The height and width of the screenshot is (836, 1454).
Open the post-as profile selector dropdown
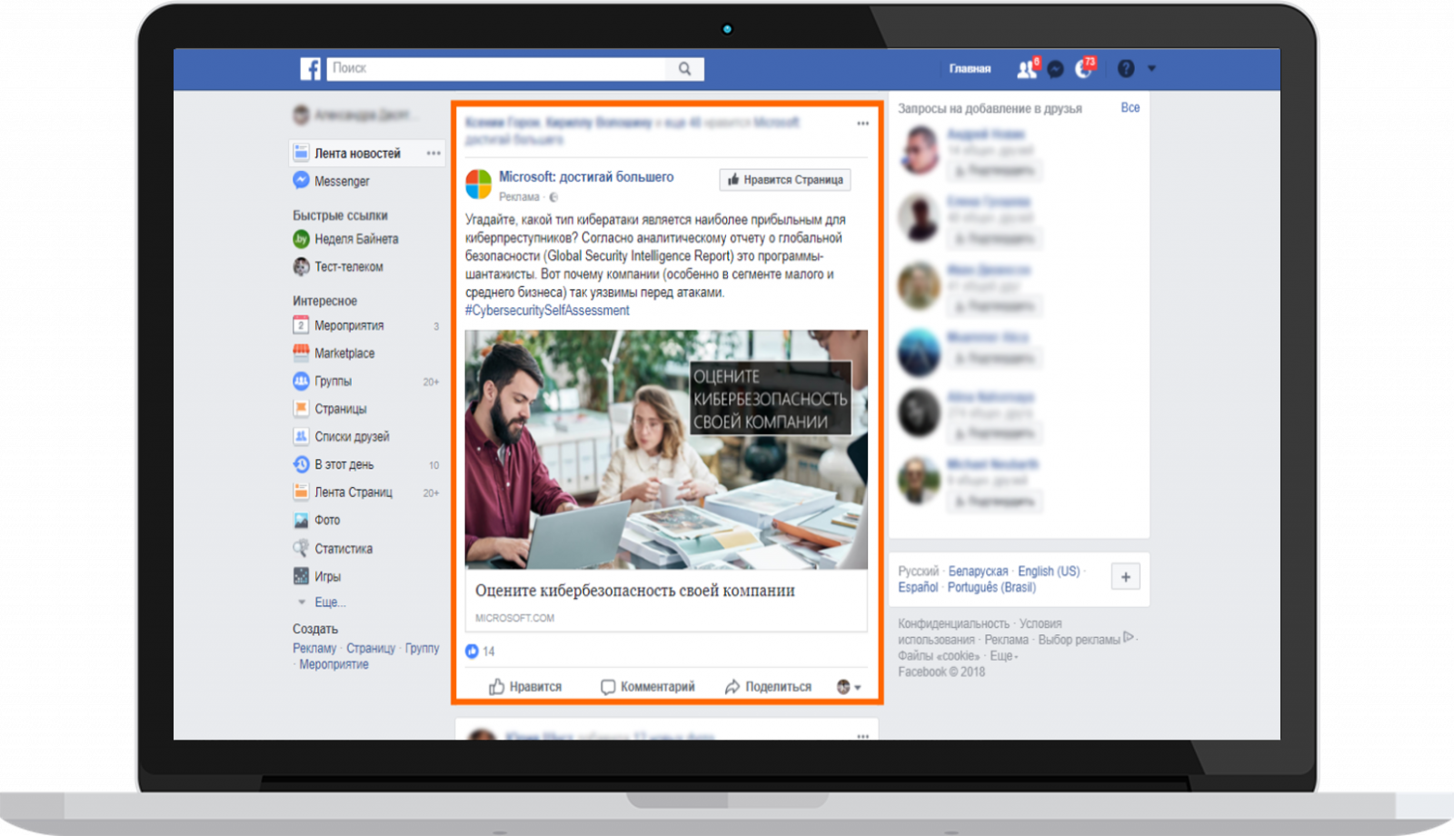pos(849,687)
